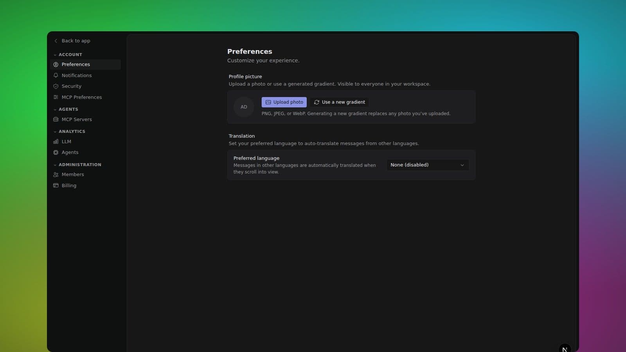Open Notifications settings page

coord(85,75)
